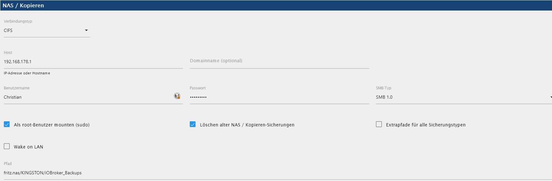Click the 'Wake on LAN' label text
Image resolution: width=552 pixels, height=181 pixels.
(x=28, y=147)
